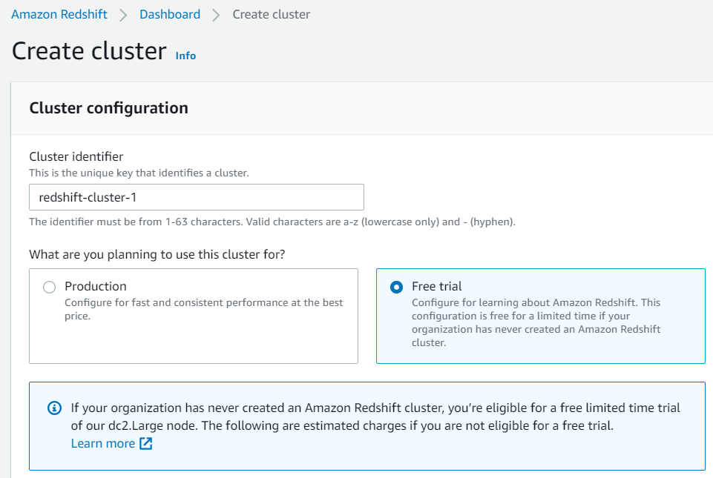The image size is (713, 478).
Task: Click the Cluster identifier field label
Action: (76, 156)
